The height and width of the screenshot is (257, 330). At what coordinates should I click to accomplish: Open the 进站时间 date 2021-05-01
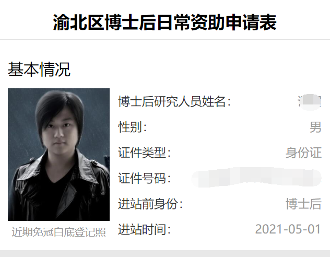288,229
